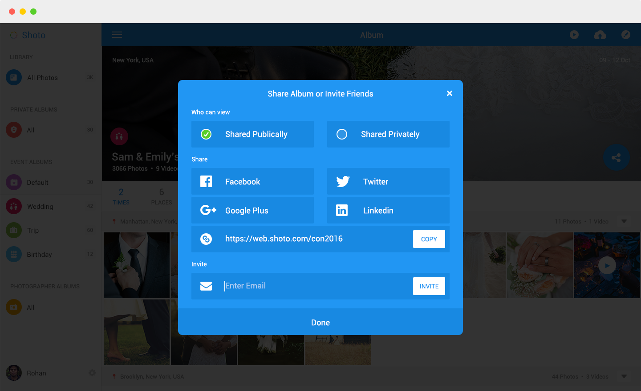
Task: Open the Default event album
Action: pyautogui.click(x=51, y=183)
